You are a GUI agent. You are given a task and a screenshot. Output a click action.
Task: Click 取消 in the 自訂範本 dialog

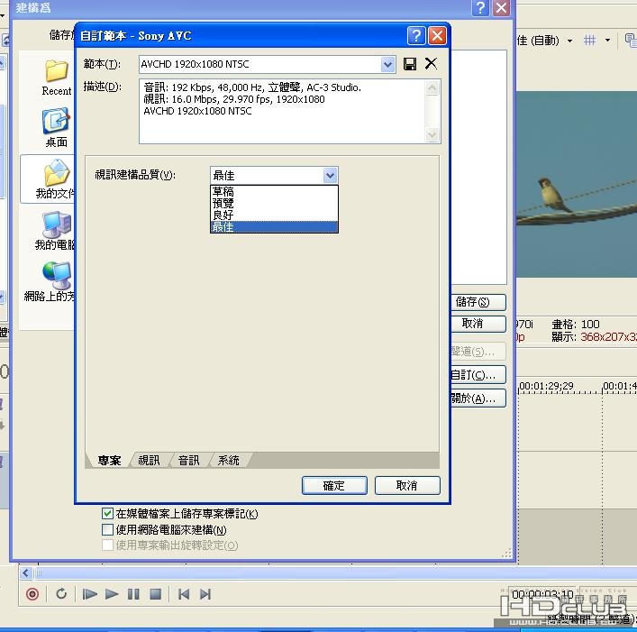(407, 485)
